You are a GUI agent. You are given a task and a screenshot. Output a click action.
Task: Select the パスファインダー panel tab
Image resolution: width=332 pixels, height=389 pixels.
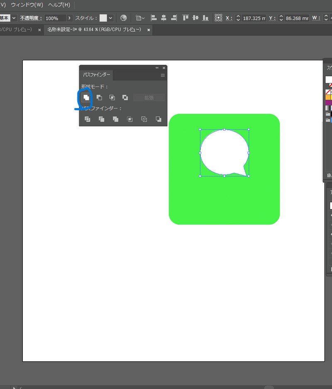click(96, 75)
